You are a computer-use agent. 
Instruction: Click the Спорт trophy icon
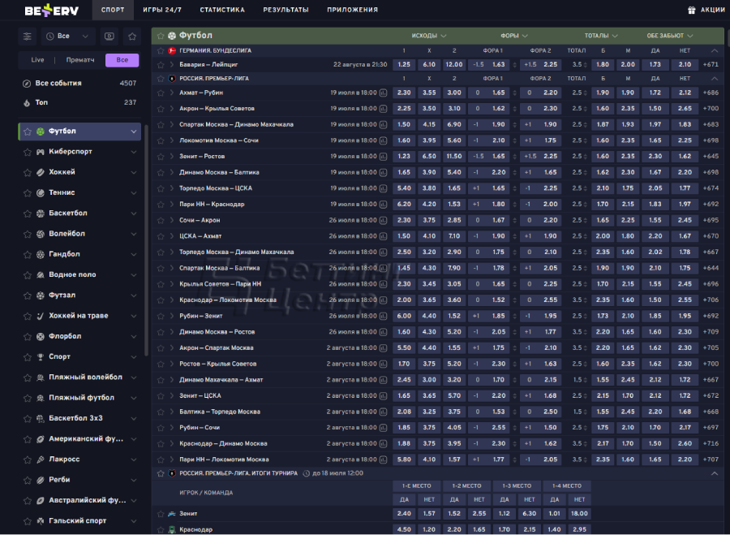pyautogui.click(x=41, y=357)
